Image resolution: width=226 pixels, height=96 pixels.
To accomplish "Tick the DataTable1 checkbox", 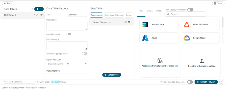I will (2, 15).
